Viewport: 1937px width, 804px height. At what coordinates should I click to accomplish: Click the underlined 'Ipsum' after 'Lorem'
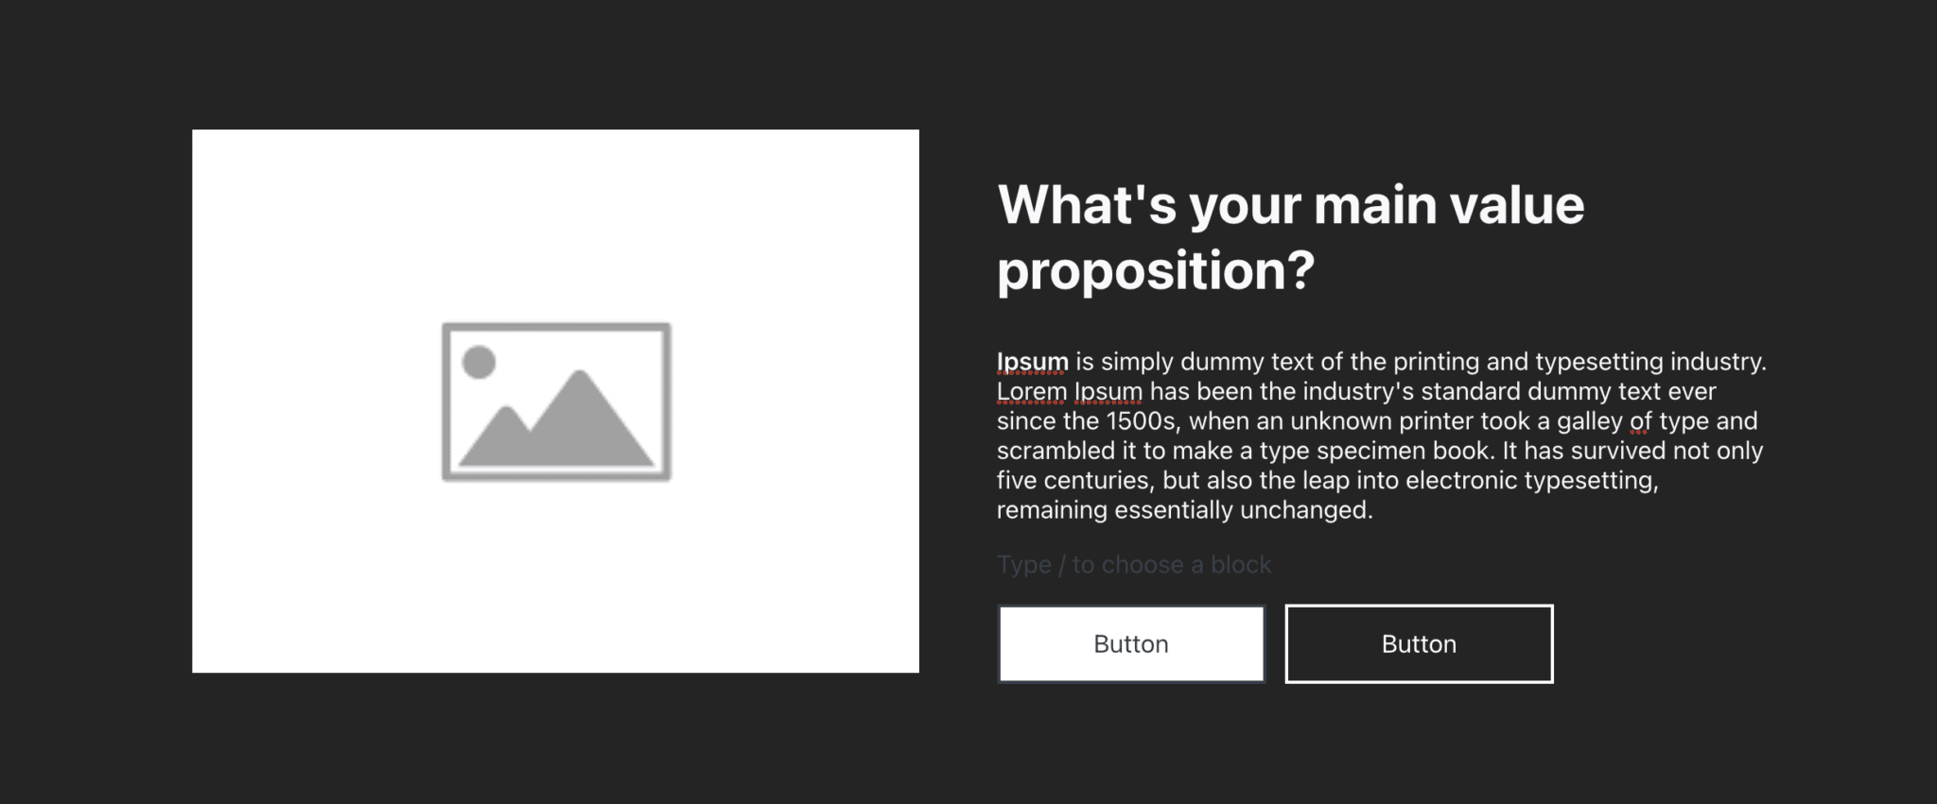[1108, 391]
